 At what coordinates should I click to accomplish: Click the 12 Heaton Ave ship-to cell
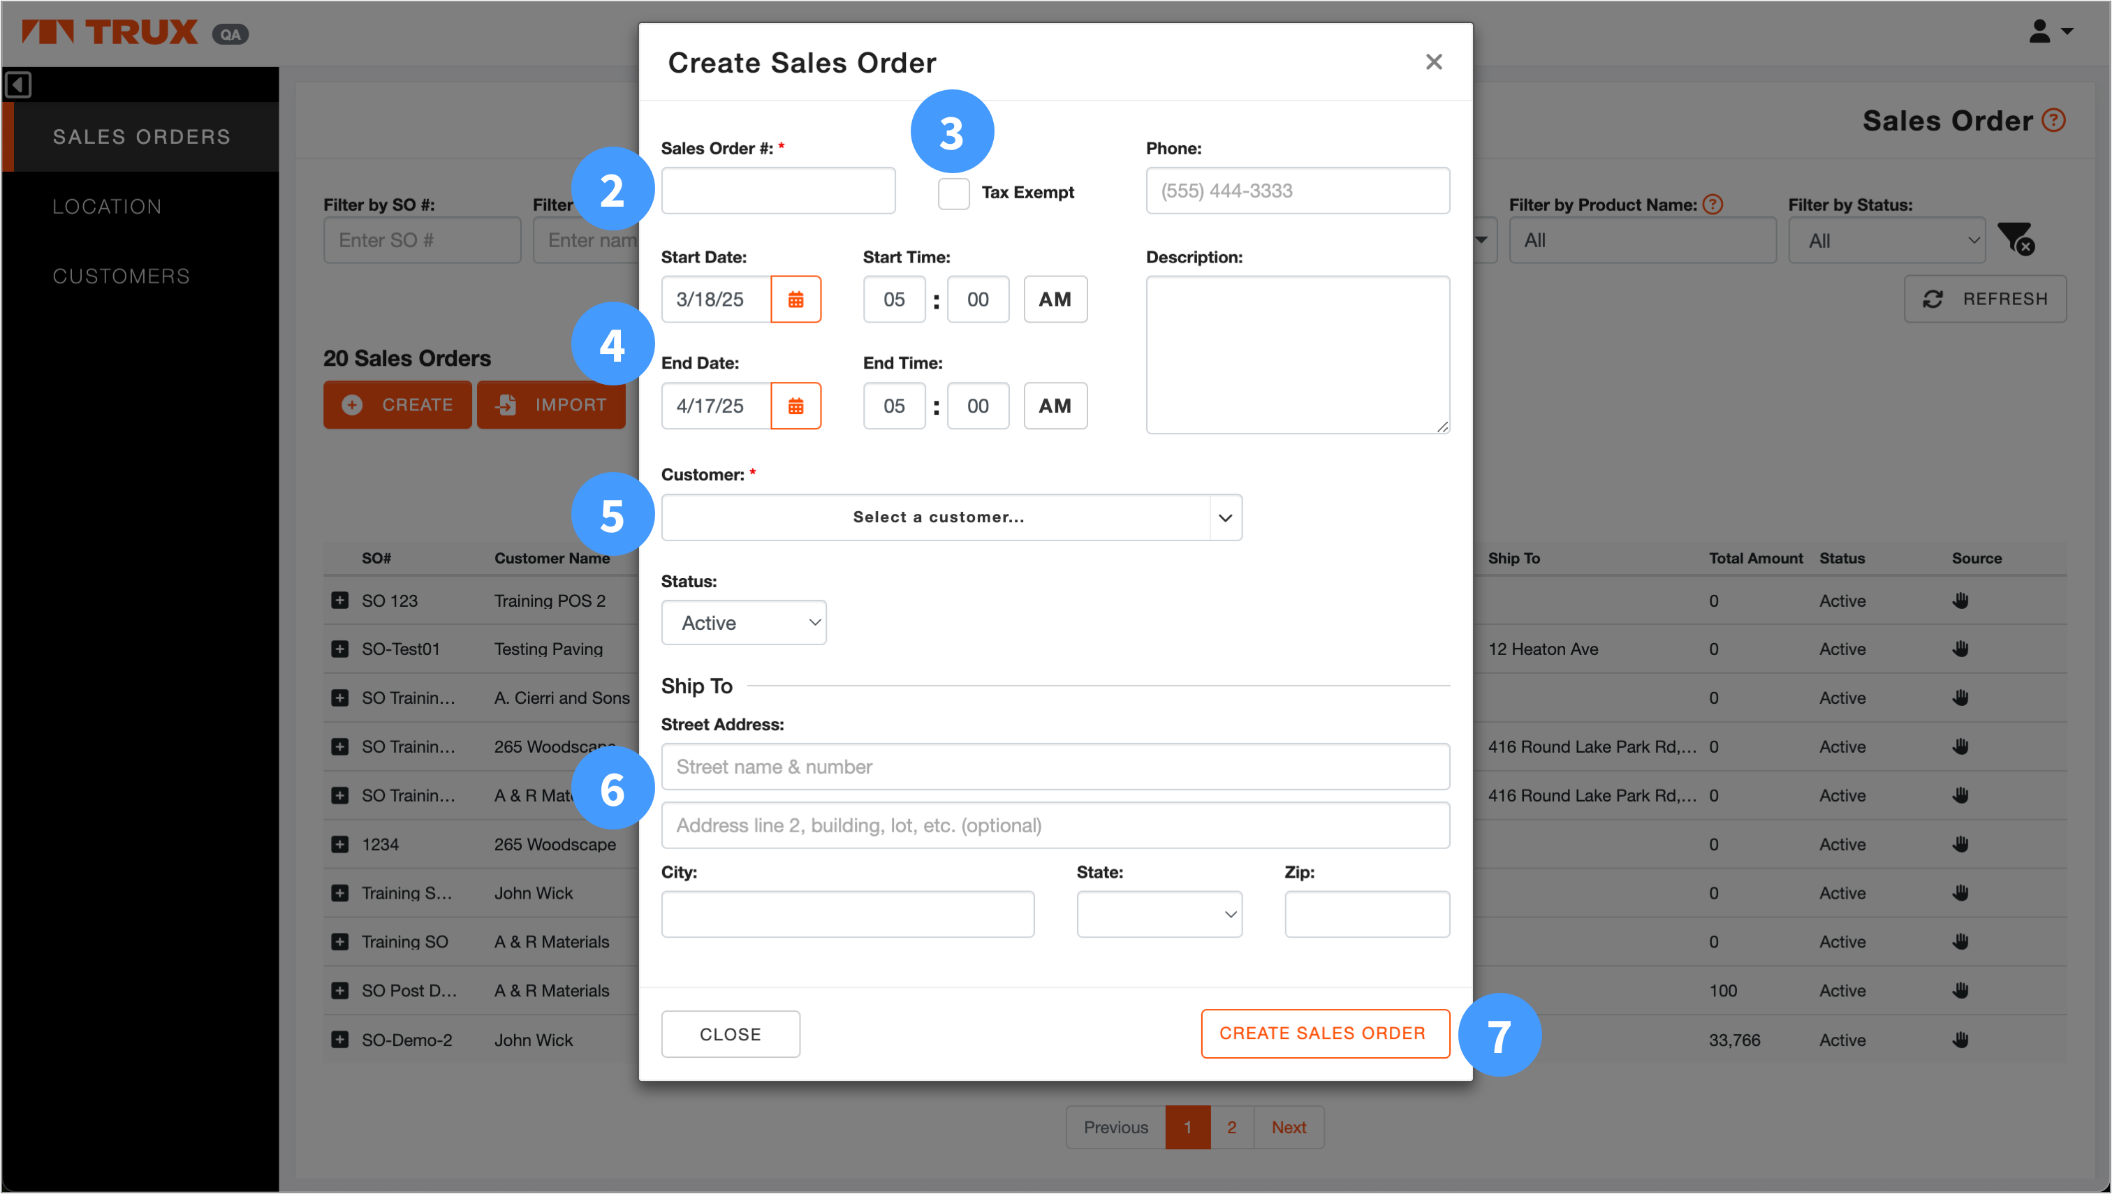(1543, 649)
